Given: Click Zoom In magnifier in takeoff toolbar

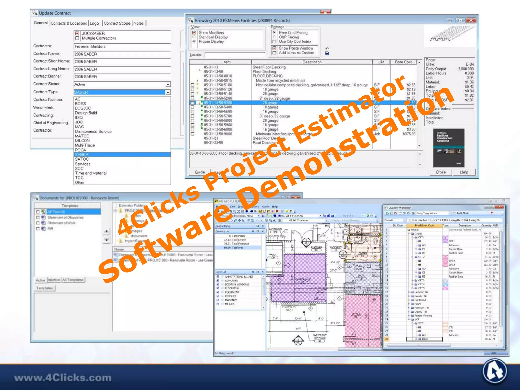Looking at the screenshot, I should click(231, 211).
